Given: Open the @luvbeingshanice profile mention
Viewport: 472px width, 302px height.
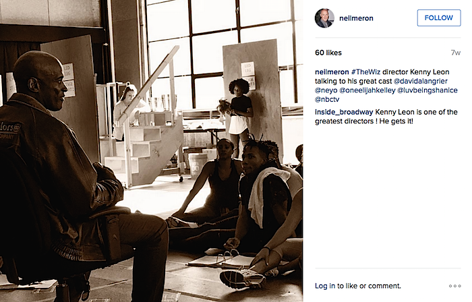Looking at the screenshot, I should coord(427,90).
